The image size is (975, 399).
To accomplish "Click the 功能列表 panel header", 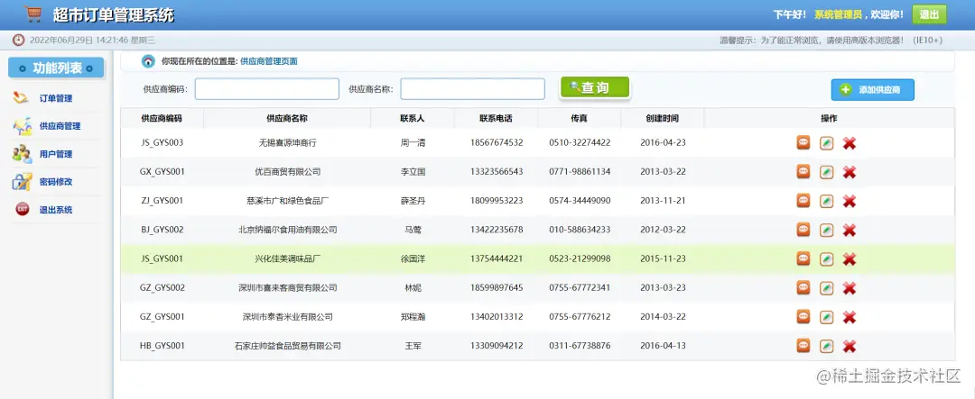I will 56,68.
